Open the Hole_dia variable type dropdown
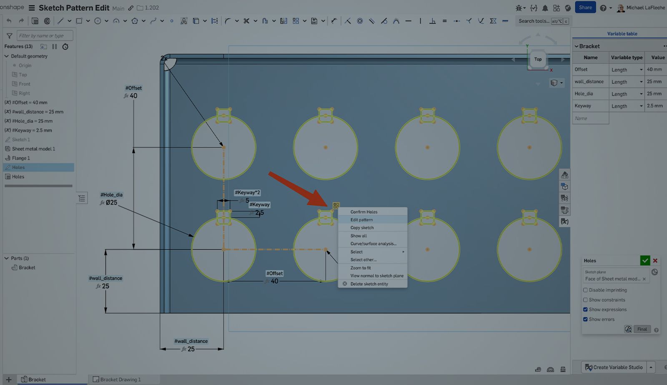This screenshot has height=385, width=667. click(641, 94)
